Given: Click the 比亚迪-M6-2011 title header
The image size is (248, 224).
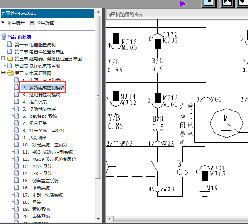Looking at the screenshot, I should click(x=47, y=13).
